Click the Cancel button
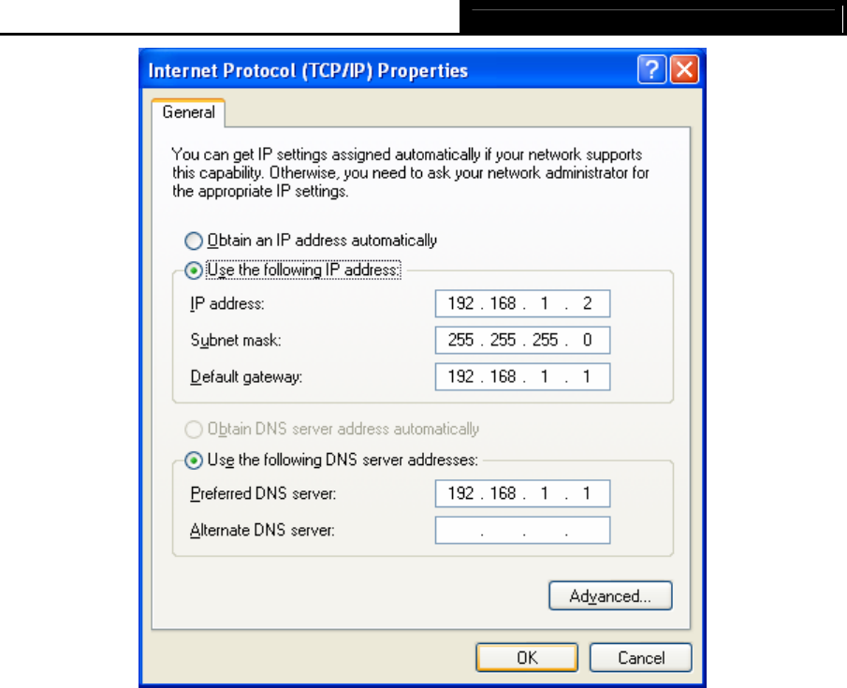 tap(641, 657)
